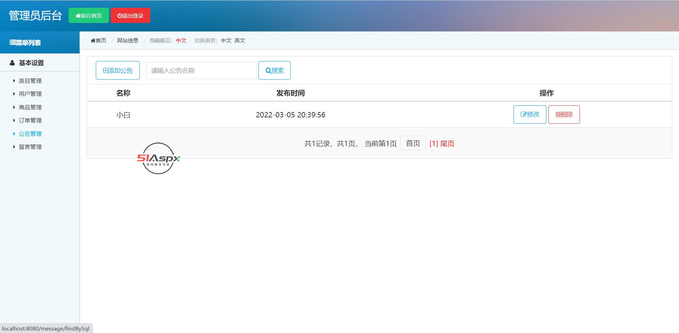679x333 pixels.
Task: Click the 搜索 button
Action: pyautogui.click(x=274, y=70)
